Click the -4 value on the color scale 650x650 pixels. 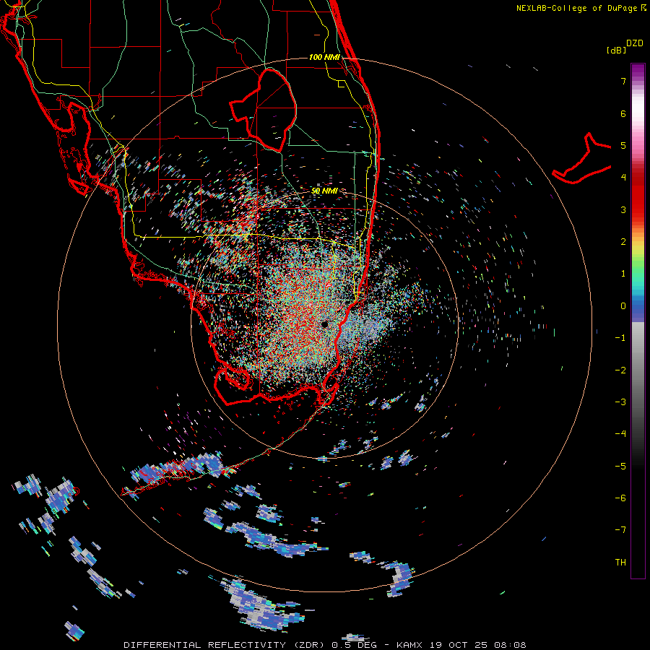tap(620, 434)
